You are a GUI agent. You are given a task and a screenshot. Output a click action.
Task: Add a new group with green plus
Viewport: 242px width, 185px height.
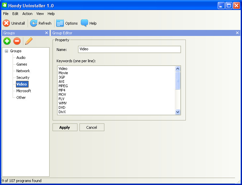pos(7,41)
